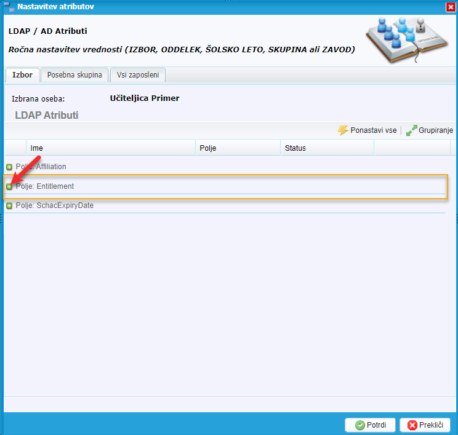458x435 pixels.
Task: Click the Polje column header
Action: [238, 148]
